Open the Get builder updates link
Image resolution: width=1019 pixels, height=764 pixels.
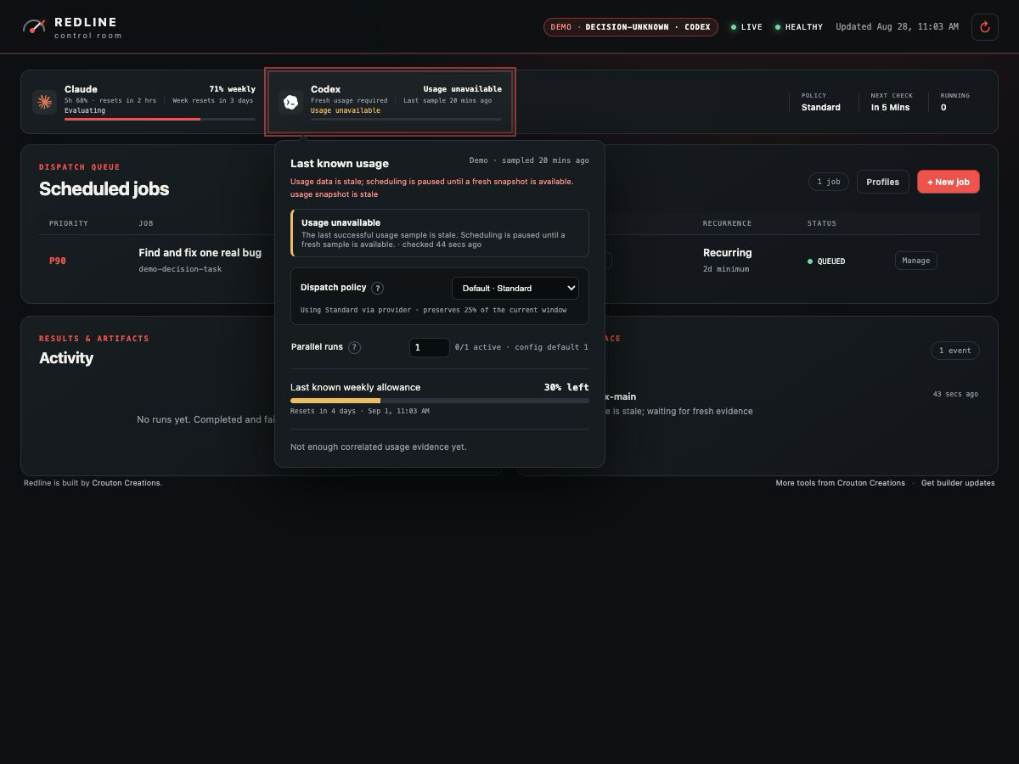[958, 483]
